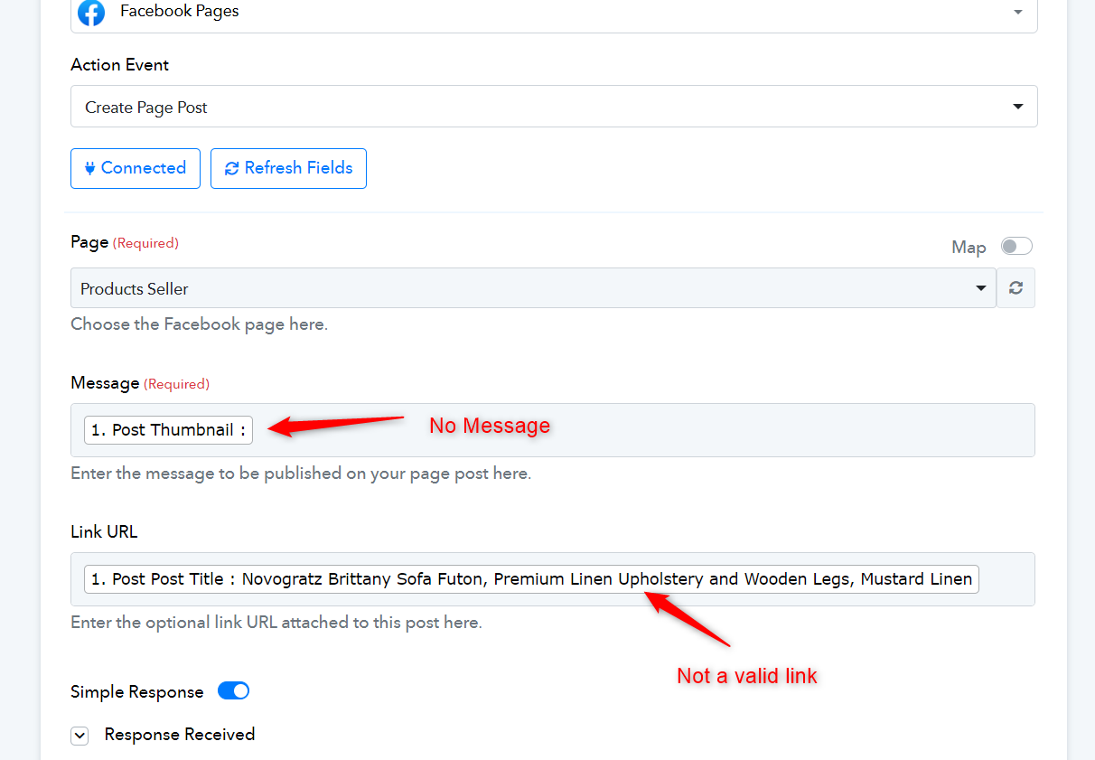Click the Action Event label
The width and height of the screenshot is (1095, 760).
[x=120, y=65]
